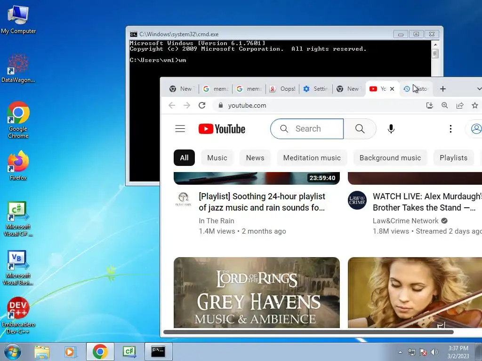Open the Grey Havens Music & Ambience thumbnail
This screenshot has height=361, width=482.
click(x=257, y=292)
